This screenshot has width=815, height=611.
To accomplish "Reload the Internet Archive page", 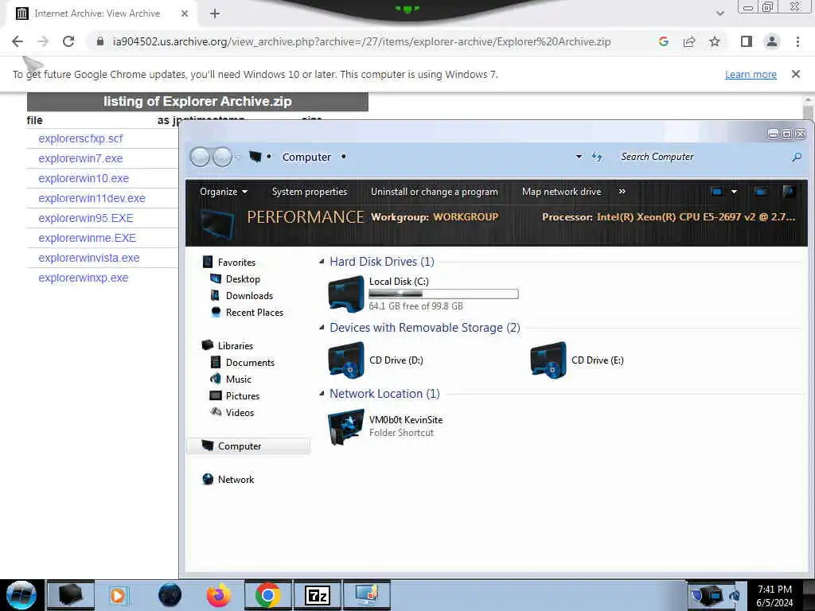I will (x=68, y=41).
